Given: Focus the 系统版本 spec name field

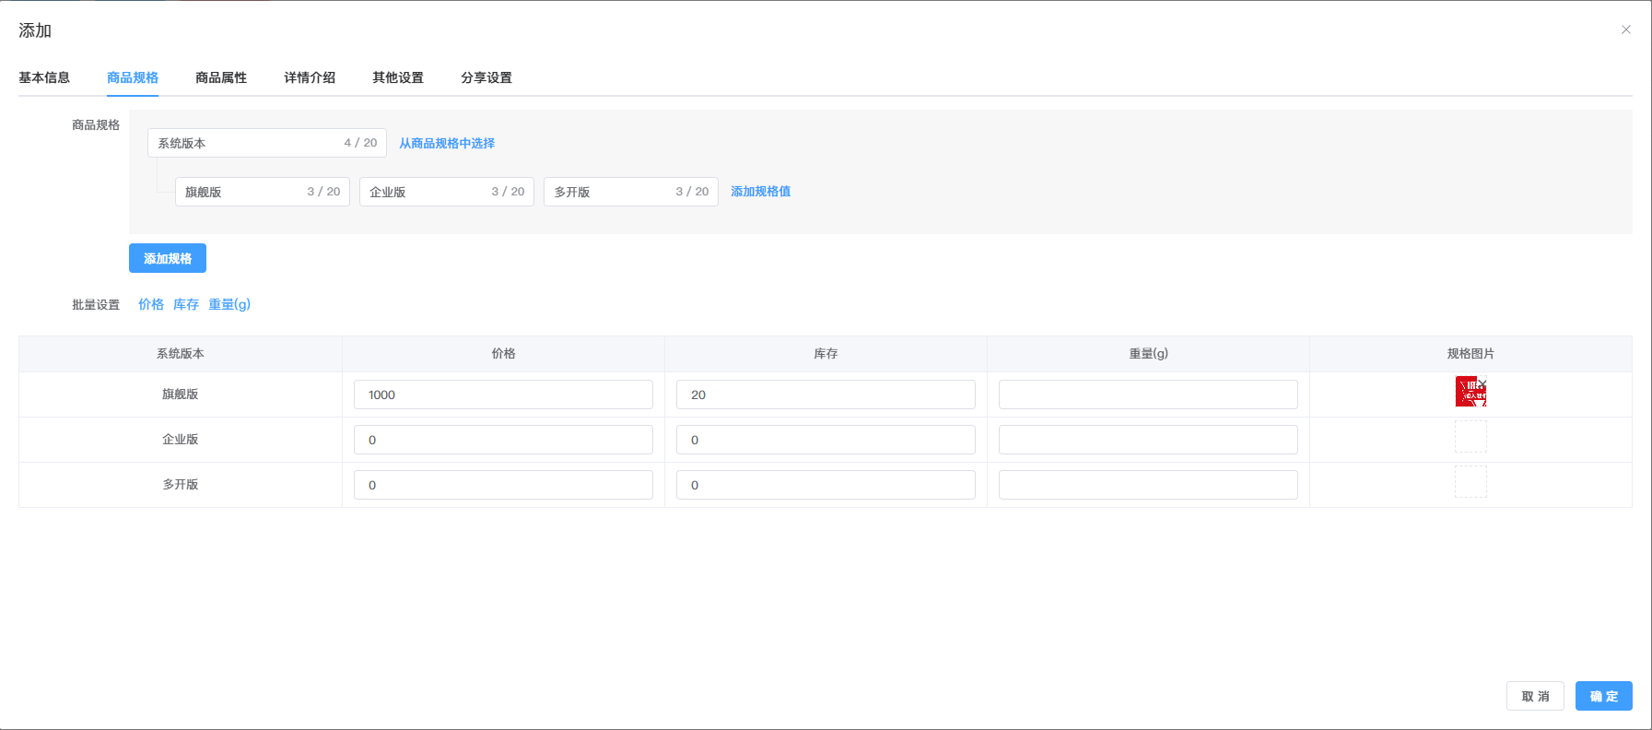Looking at the screenshot, I should tap(244, 143).
